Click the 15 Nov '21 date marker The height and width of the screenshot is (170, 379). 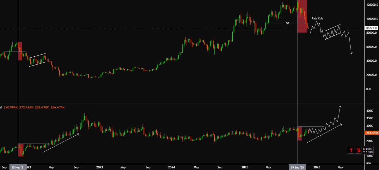pyautogui.click(x=18, y=167)
